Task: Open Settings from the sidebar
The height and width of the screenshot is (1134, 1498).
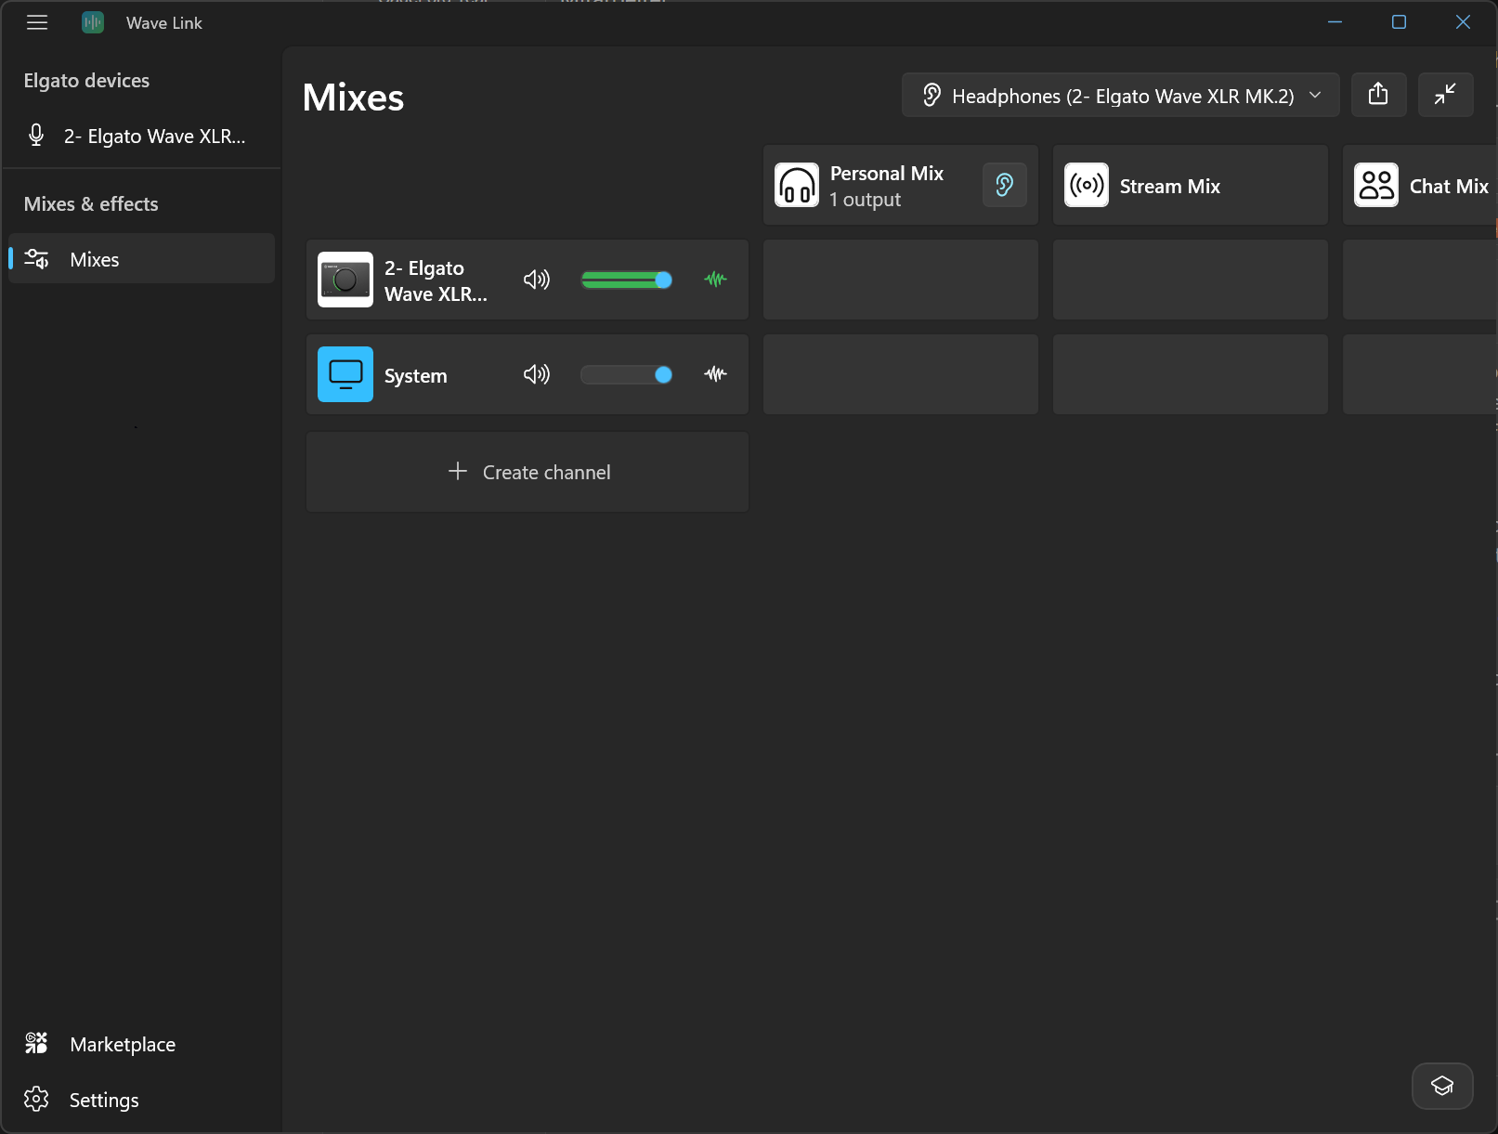Action: [x=141, y=1100]
